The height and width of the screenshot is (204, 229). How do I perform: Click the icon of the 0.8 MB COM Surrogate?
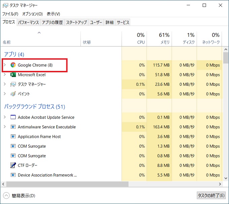coord(13,156)
